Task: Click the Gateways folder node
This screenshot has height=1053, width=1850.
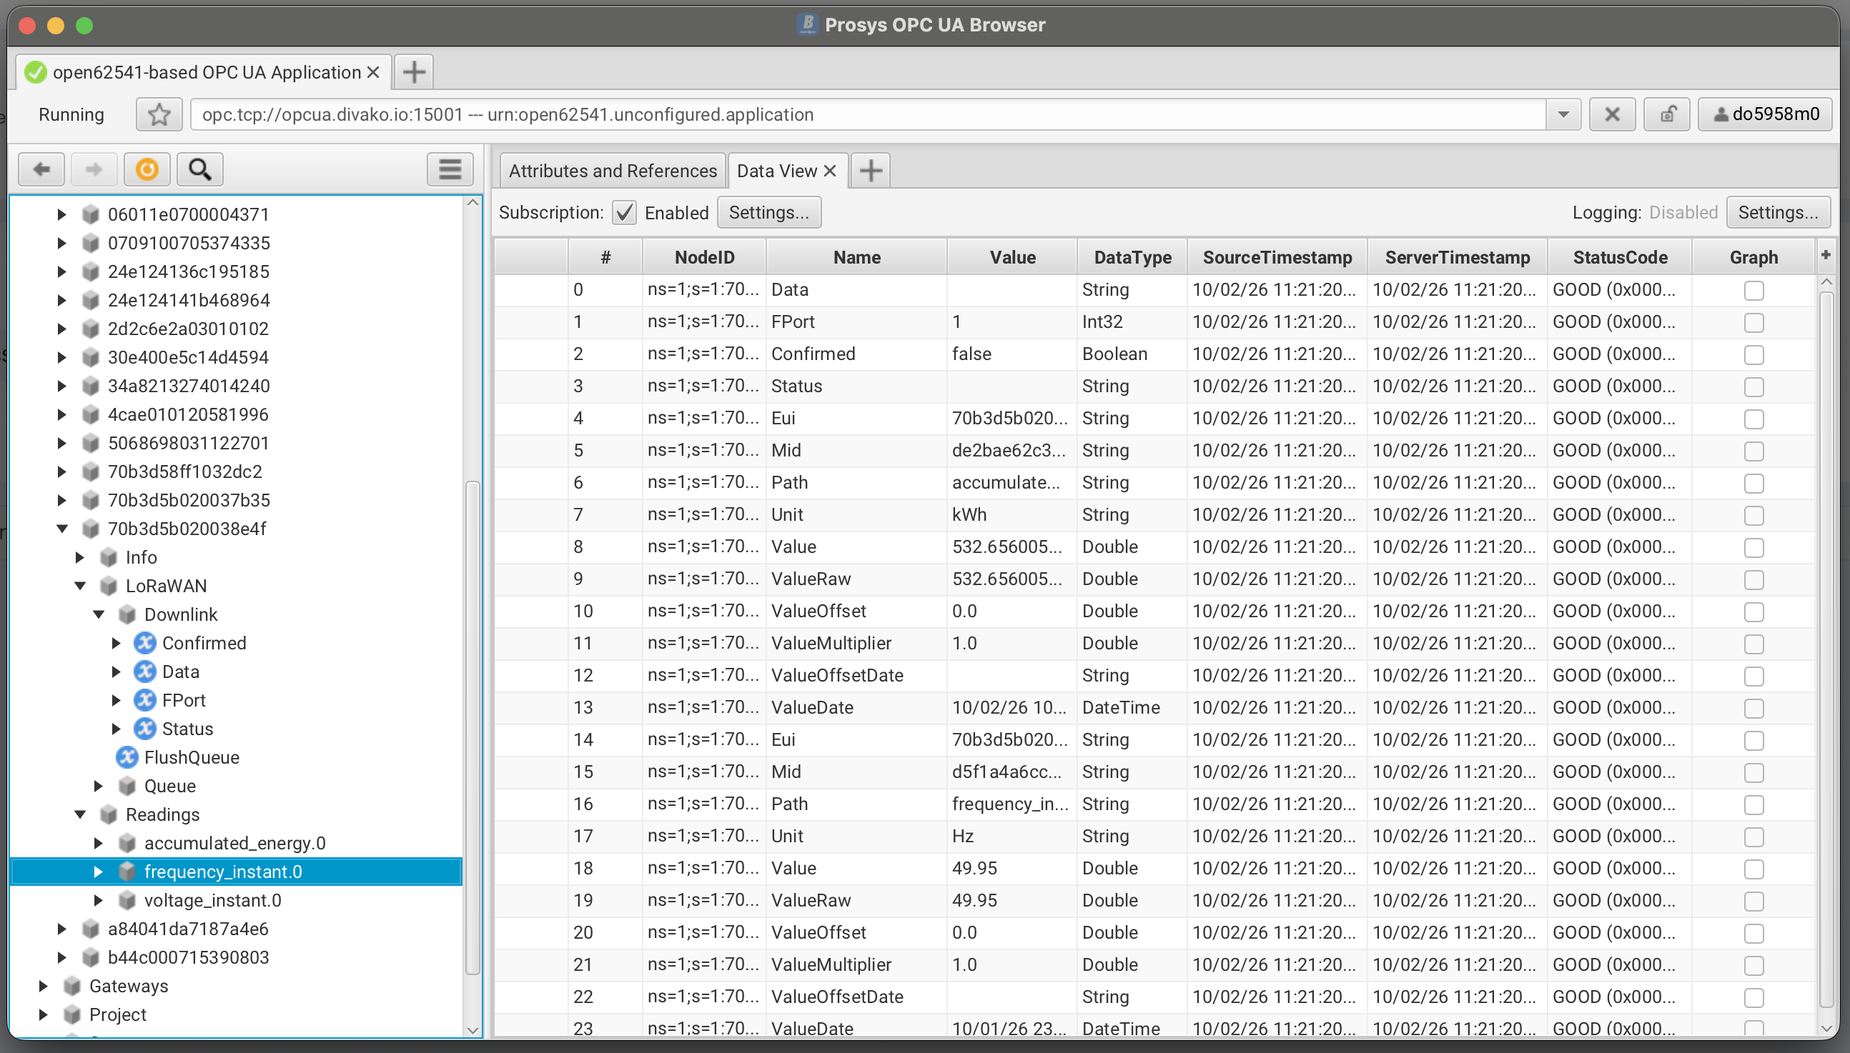Action: [128, 986]
